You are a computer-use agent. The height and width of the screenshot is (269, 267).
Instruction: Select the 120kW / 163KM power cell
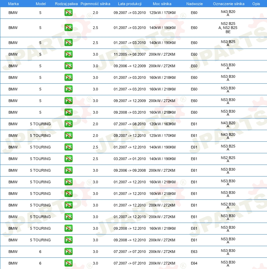coord(162,124)
